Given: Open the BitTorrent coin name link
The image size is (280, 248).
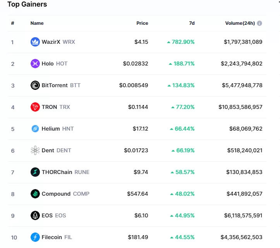Looking at the screenshot, I should click(55, 85).
